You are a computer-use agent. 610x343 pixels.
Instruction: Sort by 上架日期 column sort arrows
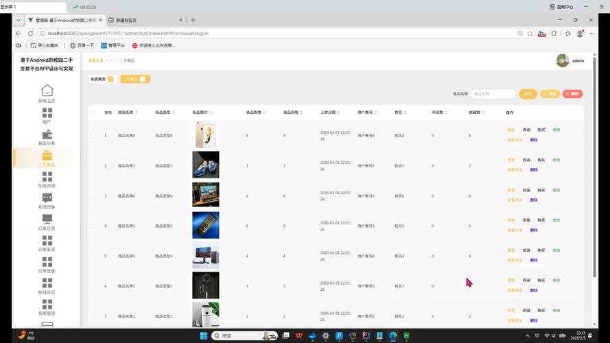tap(338, 113)
